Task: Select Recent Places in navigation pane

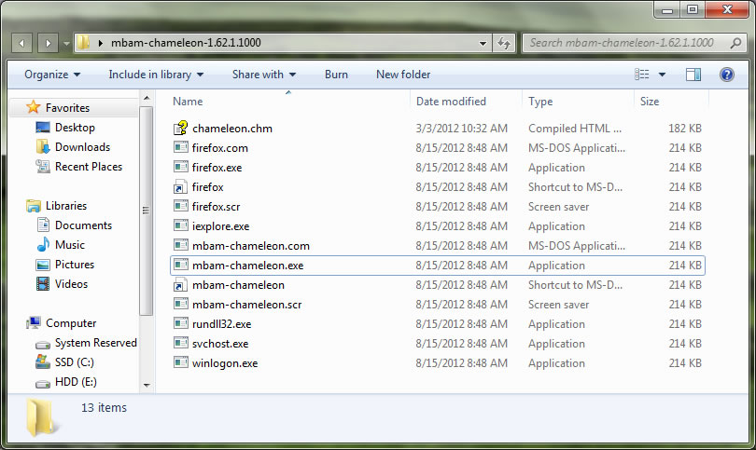Action: click(89, 167)
